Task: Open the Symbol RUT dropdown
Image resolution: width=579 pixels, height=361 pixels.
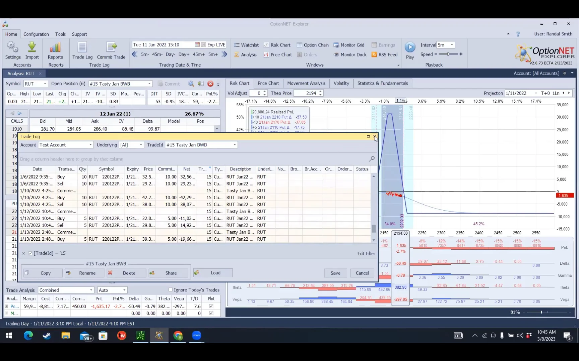Action: pyautogui.click(x=45, y=84)
